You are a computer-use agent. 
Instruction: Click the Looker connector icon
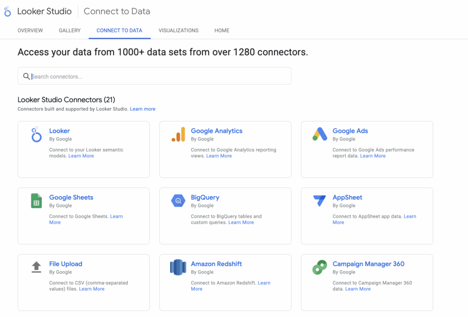point(37,135)
